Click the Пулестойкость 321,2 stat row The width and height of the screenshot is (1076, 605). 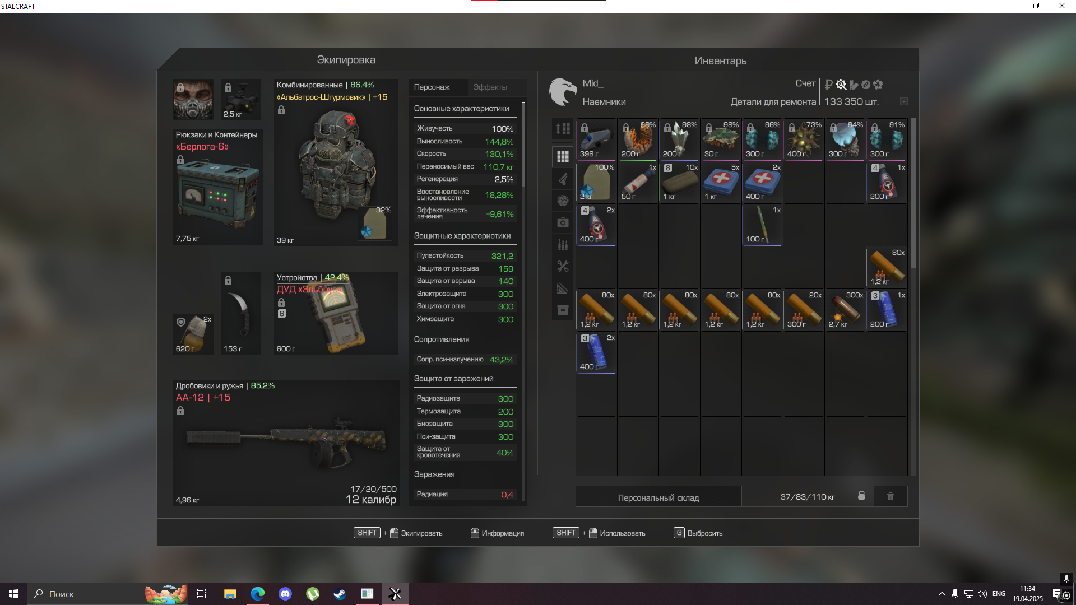(465, 255)
